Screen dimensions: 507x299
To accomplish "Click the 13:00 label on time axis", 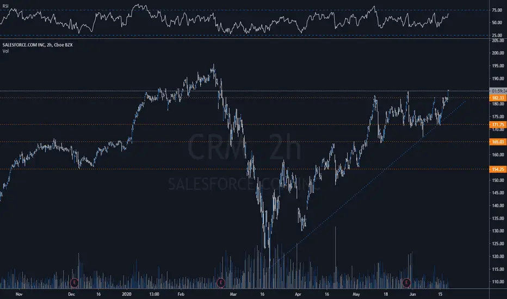I will (x=154, y=294).
